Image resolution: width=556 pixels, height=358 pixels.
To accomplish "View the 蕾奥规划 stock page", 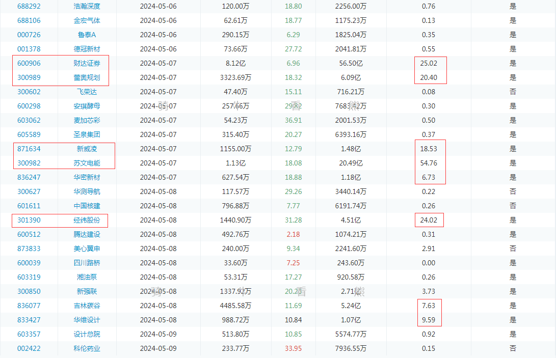I will (87, 78).
